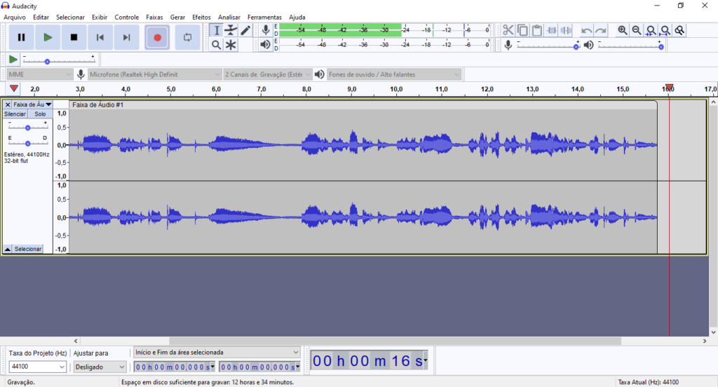Open the Taxa do Projeto 44100 dropdown
Viewport: 718px width, 387px height.
pyautogui.click(x=38, y=367)
